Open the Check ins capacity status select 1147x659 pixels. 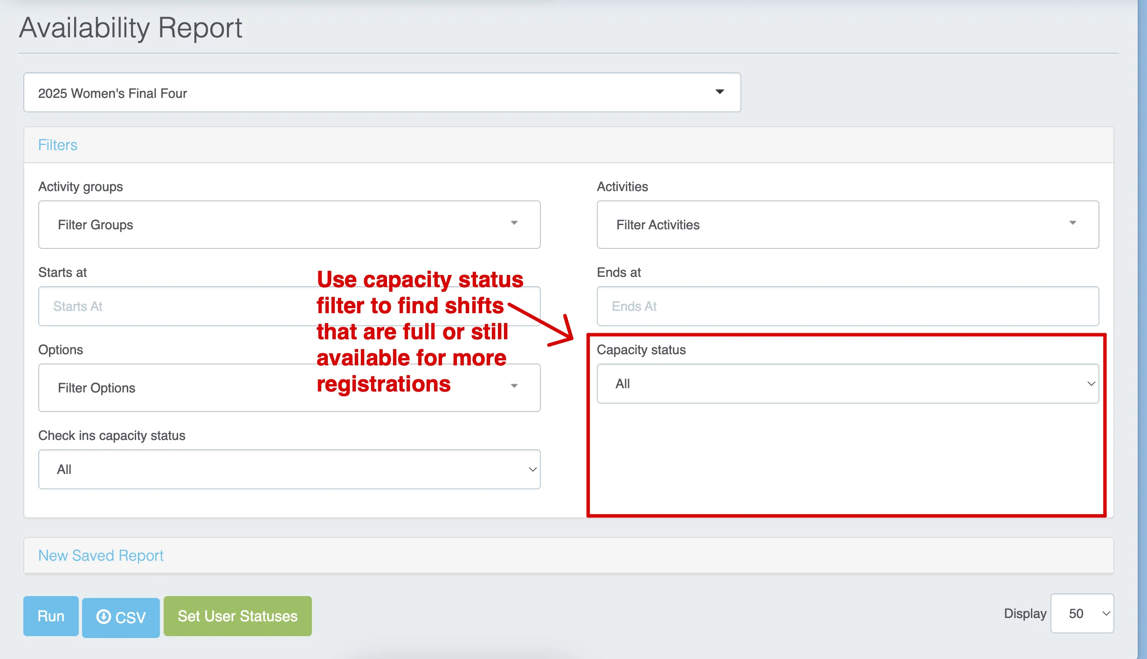[289, 469]
